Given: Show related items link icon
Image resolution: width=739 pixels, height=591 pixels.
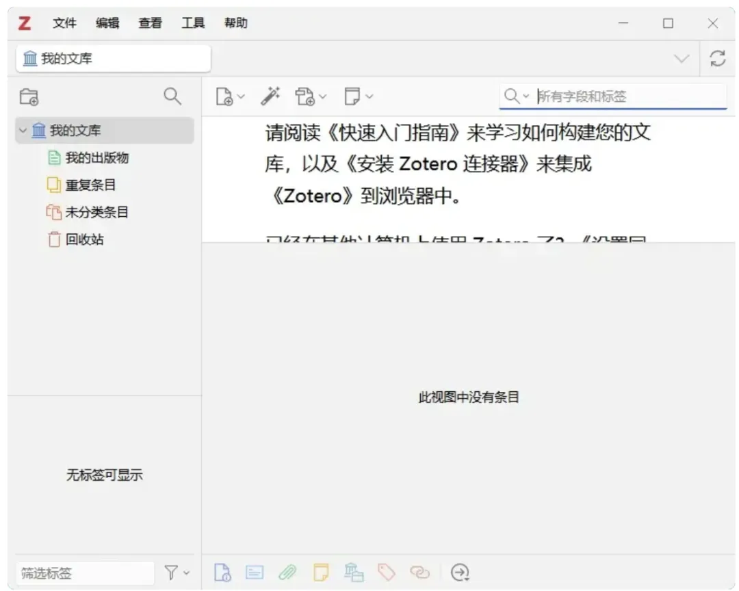Looking at the screenshot, I should (x=419, y=573).
